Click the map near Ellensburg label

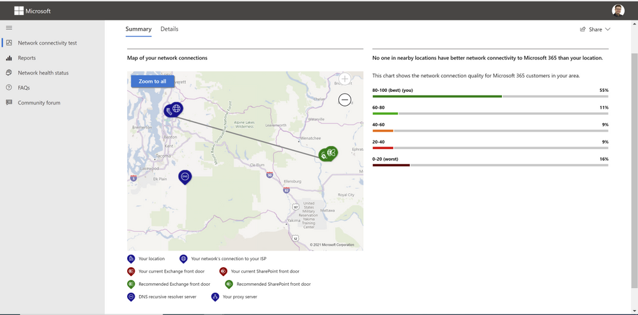[292, 181]
